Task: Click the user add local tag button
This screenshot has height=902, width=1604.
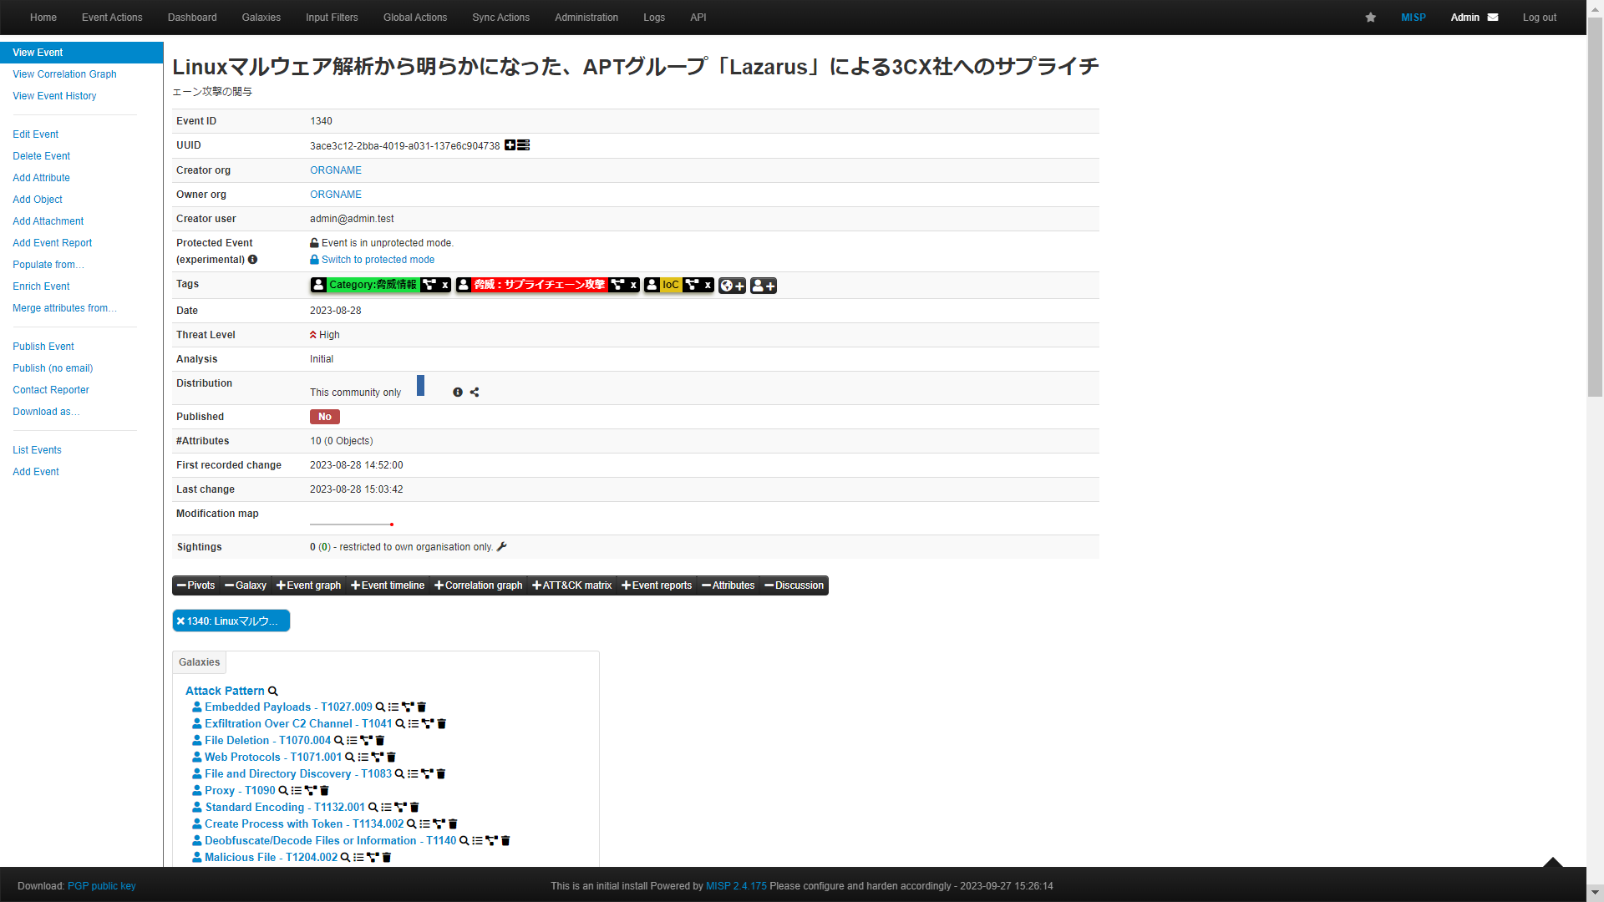Action: [x=763, y=286]
